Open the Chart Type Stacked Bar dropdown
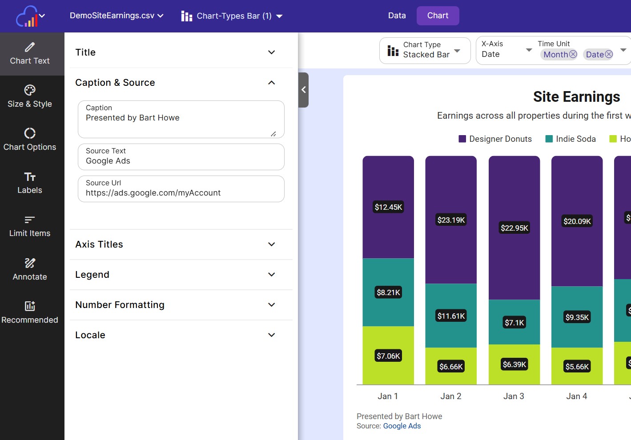The image size is (631, 440). pos(425,50)
